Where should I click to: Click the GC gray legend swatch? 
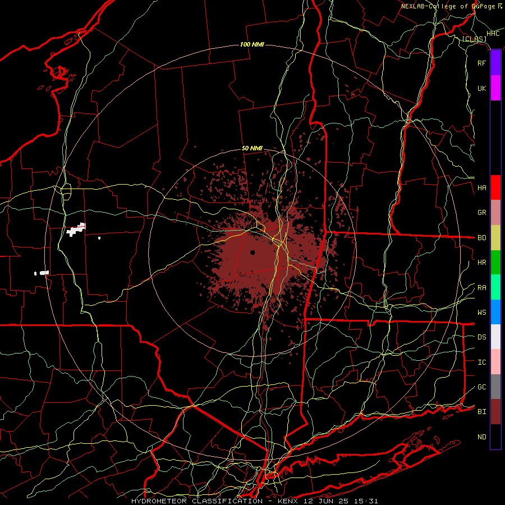495,387
